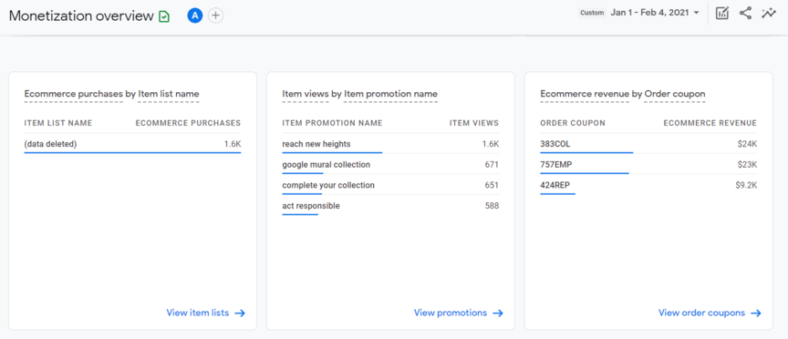Select the 424REP coupon row
The width and height of the screenshot is (788, 339).
(648, 185)
